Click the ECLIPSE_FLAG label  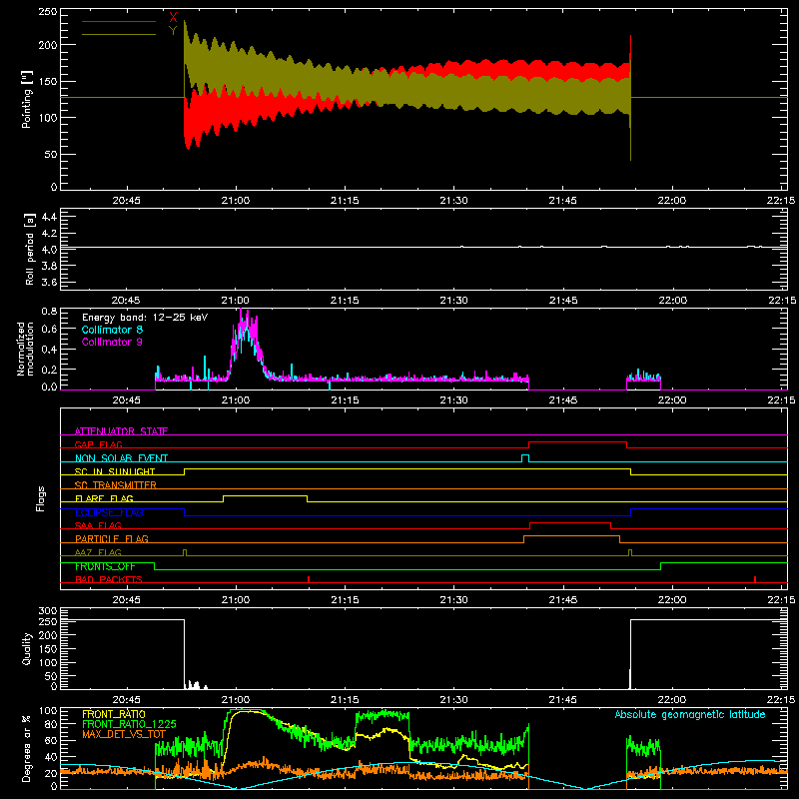click(x=109, y=512)
